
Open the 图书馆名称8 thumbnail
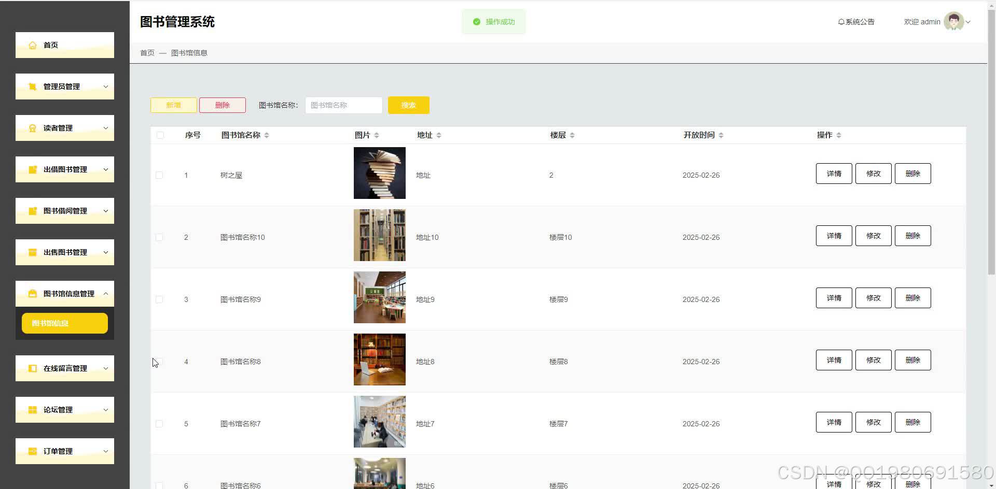(x=380, y=359)
